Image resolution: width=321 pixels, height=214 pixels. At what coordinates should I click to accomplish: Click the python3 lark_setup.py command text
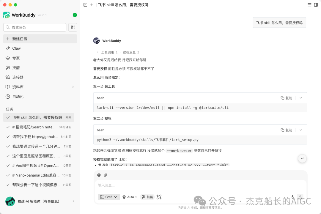coord(148,140)
